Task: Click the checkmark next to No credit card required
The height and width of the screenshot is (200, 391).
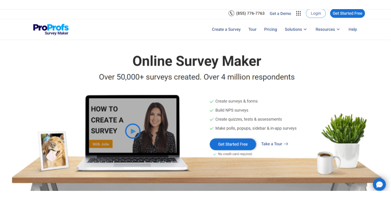Action: coord(215,154)
